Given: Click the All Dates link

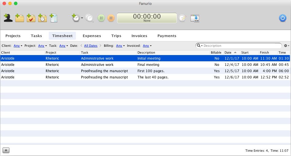Looking at the screenshot, I should point(91,46).
